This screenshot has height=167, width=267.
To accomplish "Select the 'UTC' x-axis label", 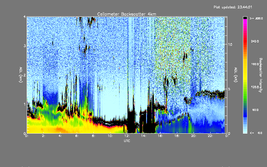I will tap(127, 141).
